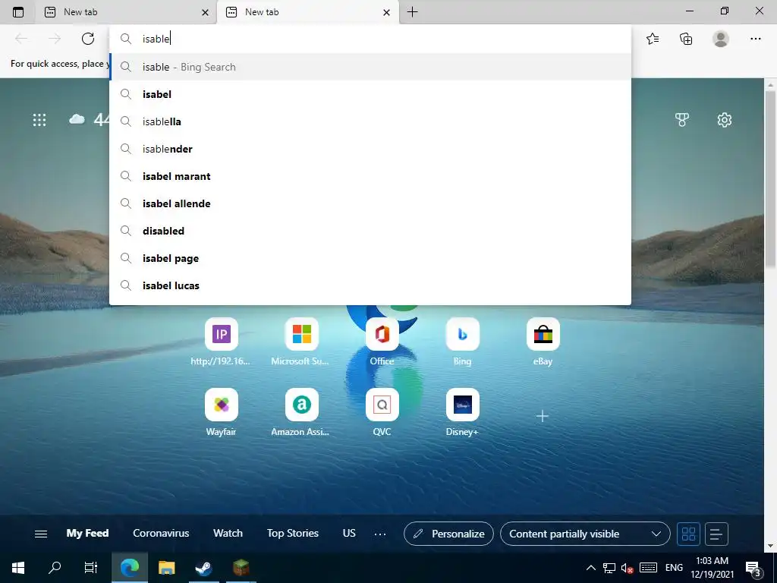This screenshot has width=777, height=583.
Task: Open the app launcher grid icon
Action: point(39,120)
